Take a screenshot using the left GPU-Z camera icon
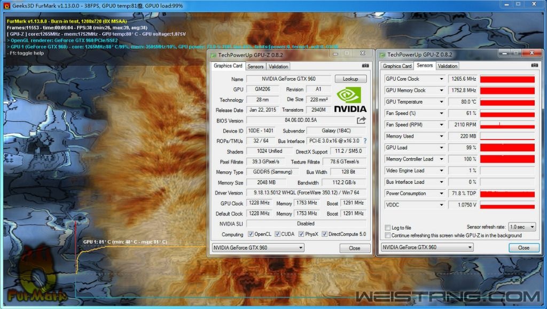The image size is (547, 309). (365, 66)
